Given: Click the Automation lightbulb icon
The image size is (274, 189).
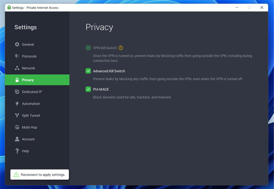Looking at the screenshot, I should [x=17, y=103].
